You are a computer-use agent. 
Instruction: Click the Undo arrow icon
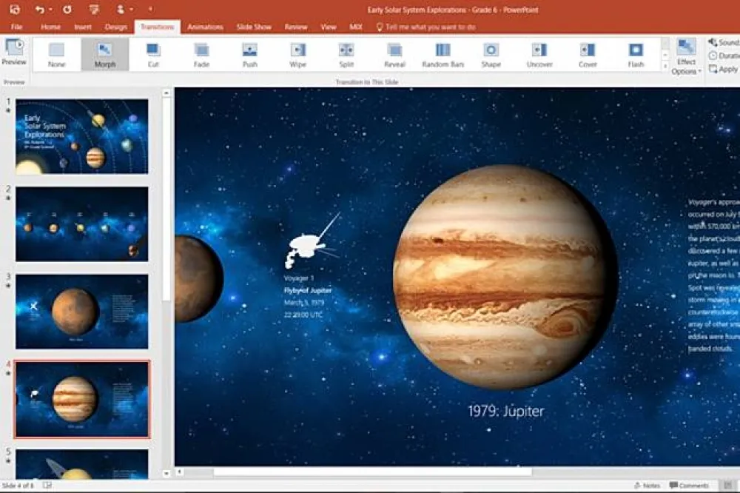point(40,10)
